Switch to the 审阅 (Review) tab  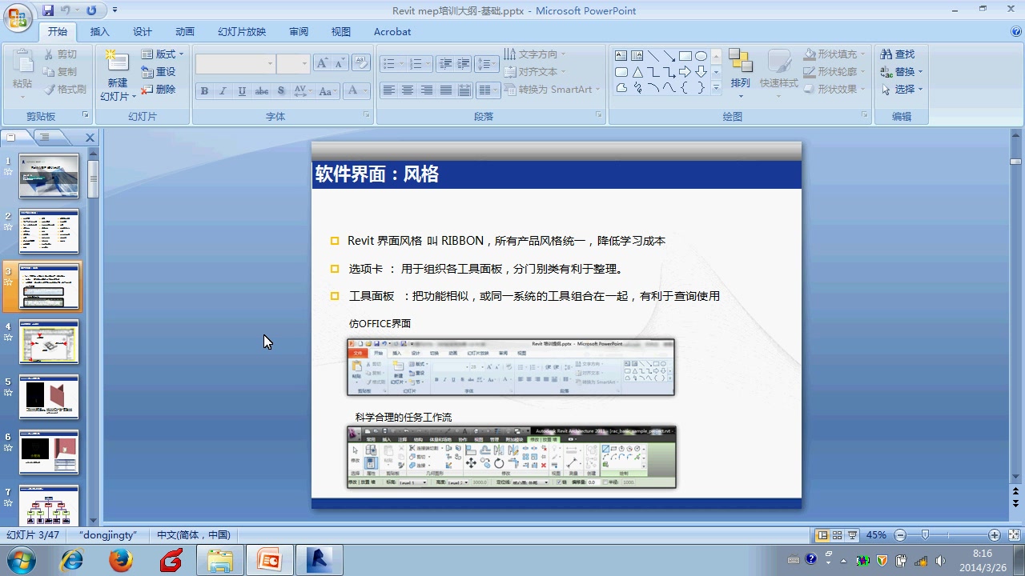click(x=299, y=32)
